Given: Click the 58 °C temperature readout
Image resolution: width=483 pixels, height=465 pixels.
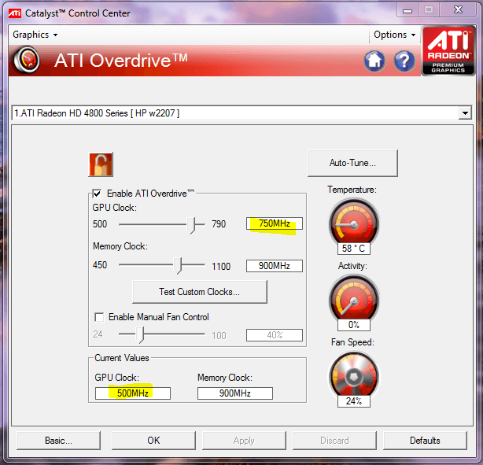Looking at the screenshot, I should coord(354,249).
